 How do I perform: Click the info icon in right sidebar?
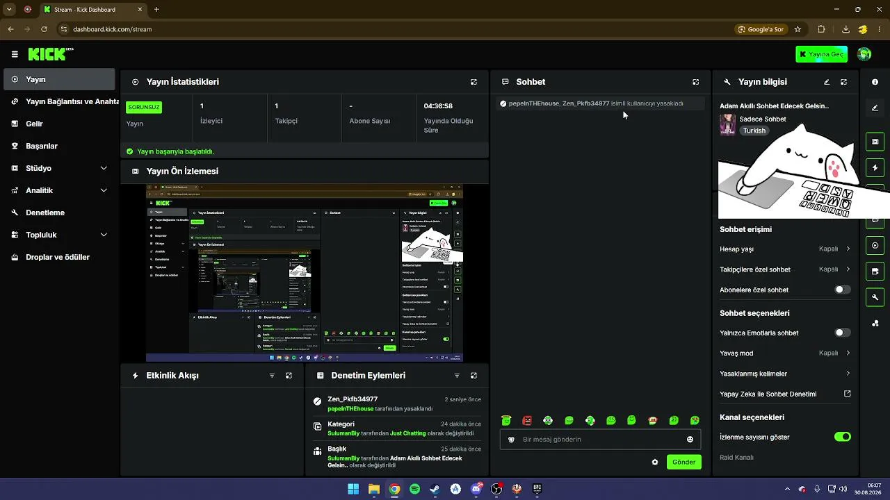pos(875,82)
